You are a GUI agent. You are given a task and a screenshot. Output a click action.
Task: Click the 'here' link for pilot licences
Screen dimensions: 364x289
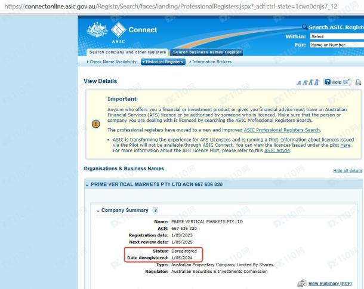coord(346,145)
